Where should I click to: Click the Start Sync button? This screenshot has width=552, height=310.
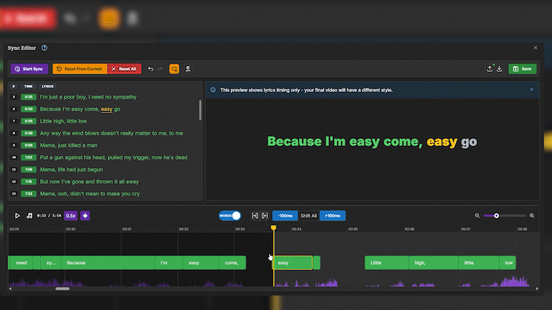[29, 69]
